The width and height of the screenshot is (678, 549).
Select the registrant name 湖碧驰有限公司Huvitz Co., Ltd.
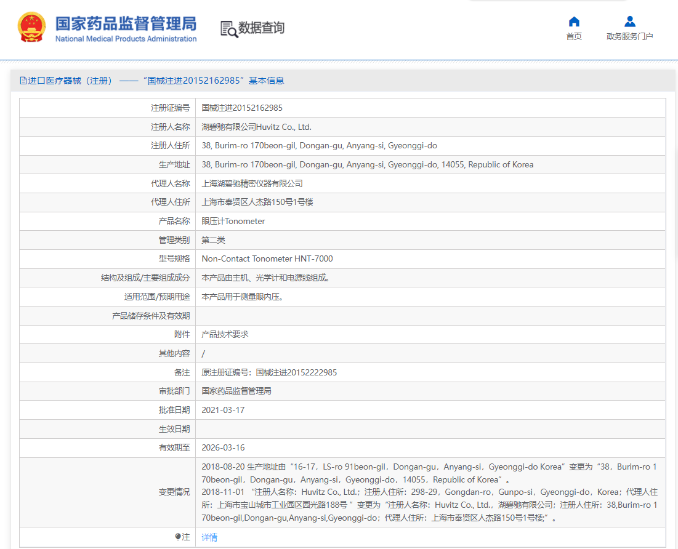coord(256,127)
